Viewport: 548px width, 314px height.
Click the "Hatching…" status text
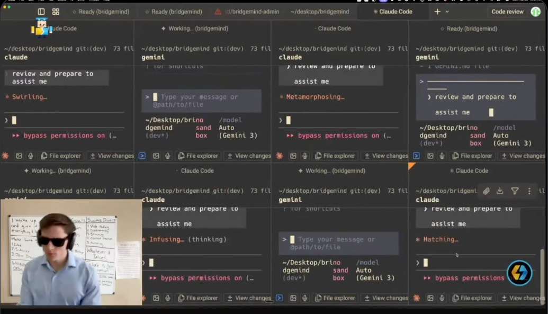[x=441, y=239]
